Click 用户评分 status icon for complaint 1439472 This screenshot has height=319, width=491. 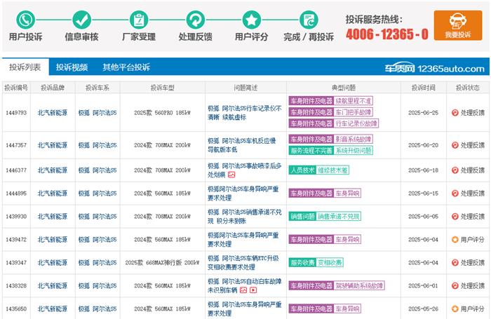tap(455, 240)
